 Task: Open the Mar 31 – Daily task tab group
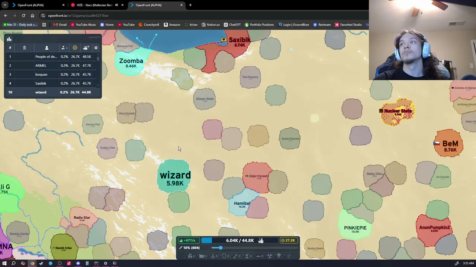(20, 25)
